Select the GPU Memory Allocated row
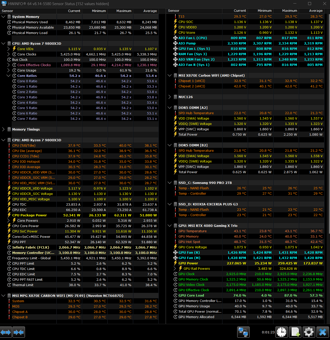The width and height of the screenshot is (330, 340). [245, 317]
